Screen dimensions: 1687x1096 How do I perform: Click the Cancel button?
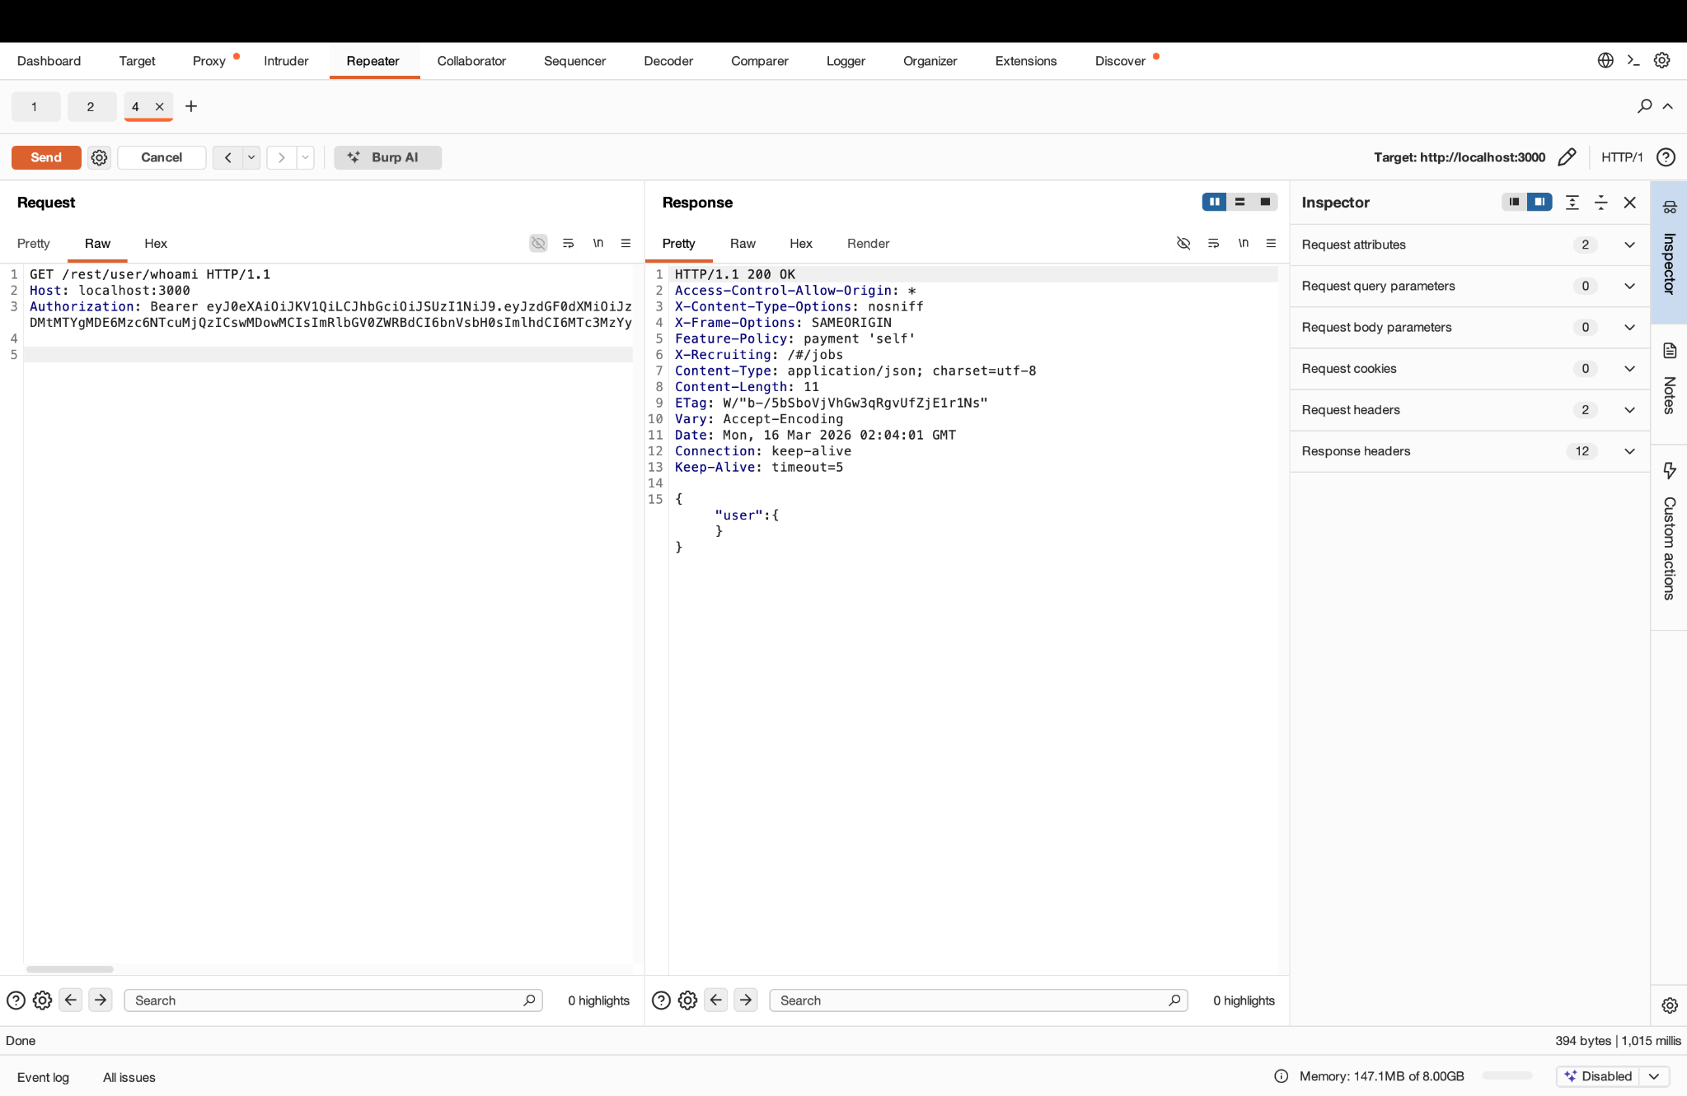[x=162, y=157]
